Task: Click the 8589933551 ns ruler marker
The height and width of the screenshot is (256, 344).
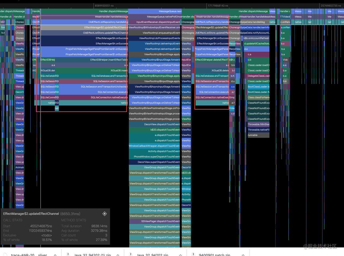Action: pos(105,5)
